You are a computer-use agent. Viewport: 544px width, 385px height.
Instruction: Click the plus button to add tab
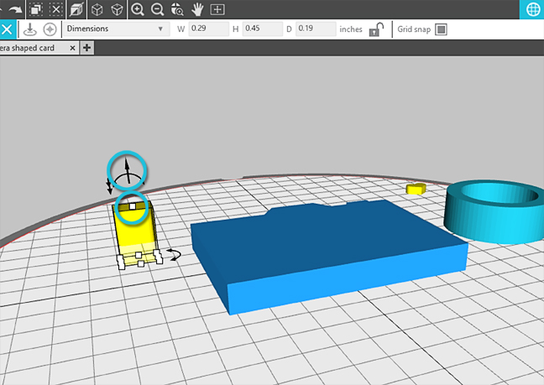[x=86, y=48]
